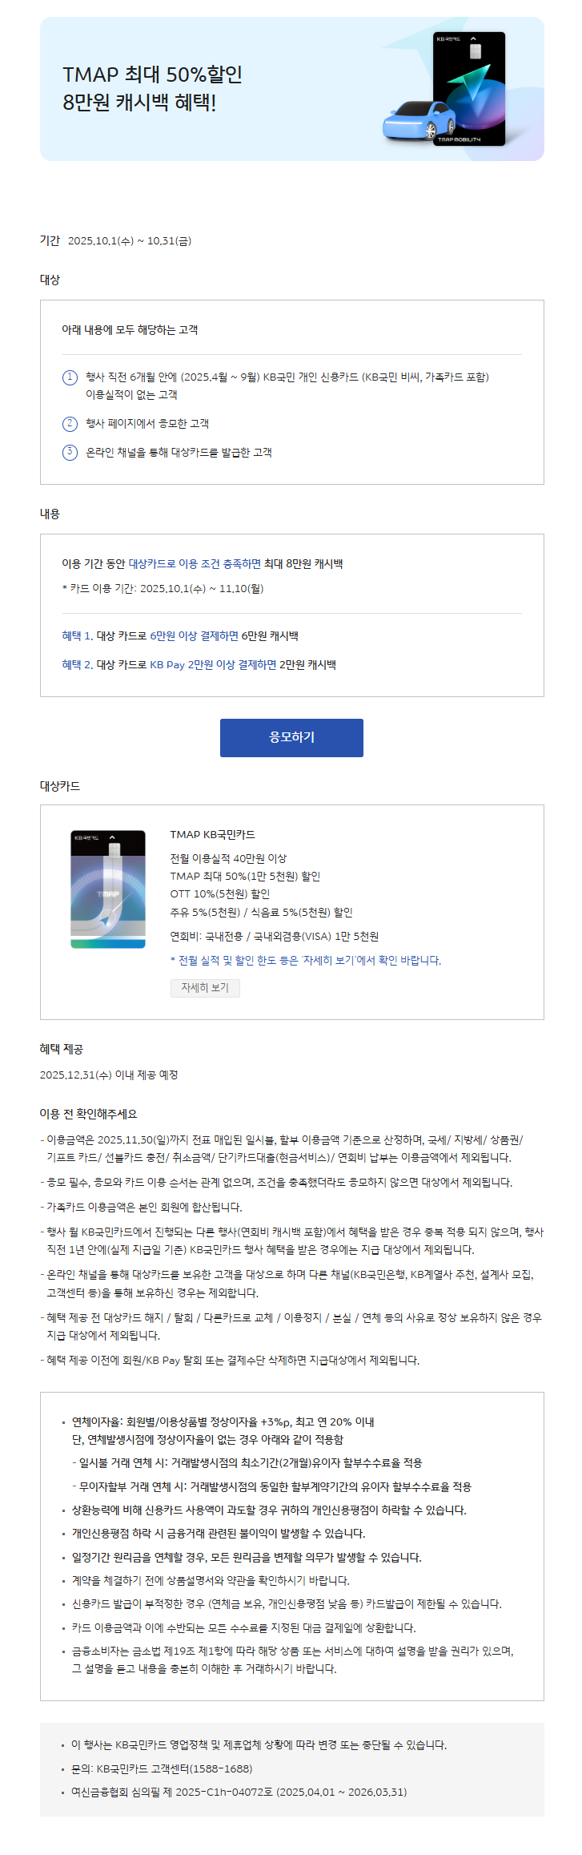Click the 응모하기 apply button
The height and width of the screenshot is (1855, 582).
(x=291, y=737)
